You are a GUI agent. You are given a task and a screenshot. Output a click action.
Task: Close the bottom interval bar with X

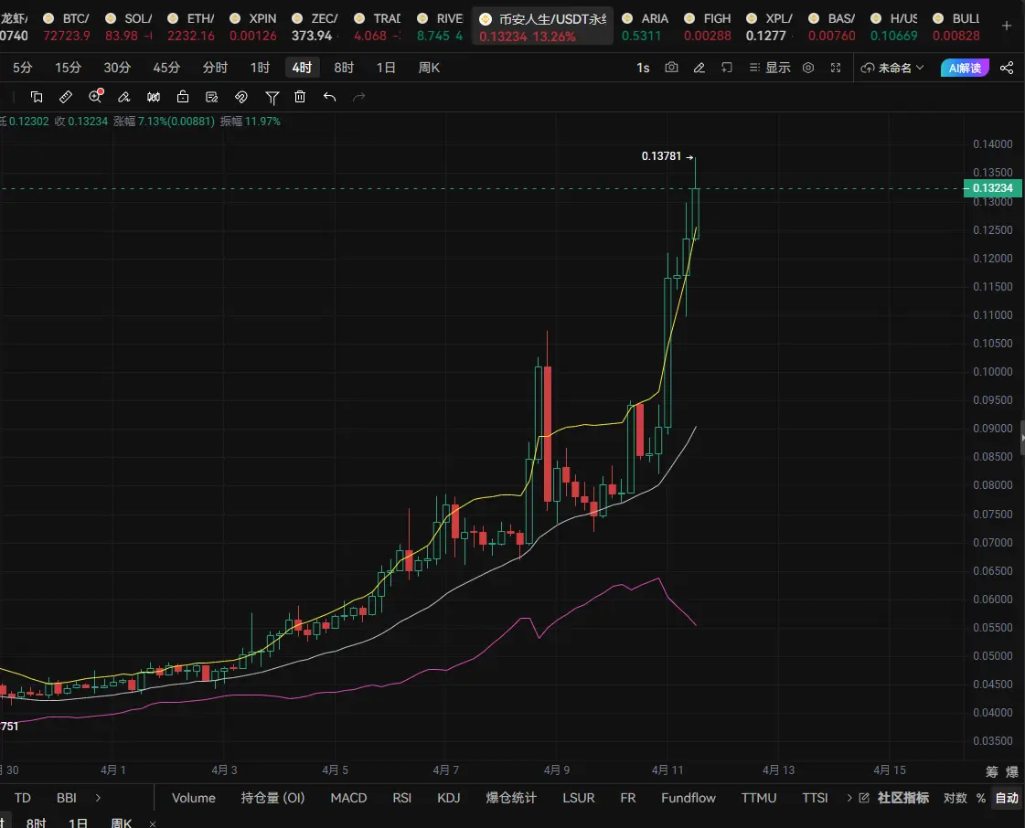coord(153,823)
